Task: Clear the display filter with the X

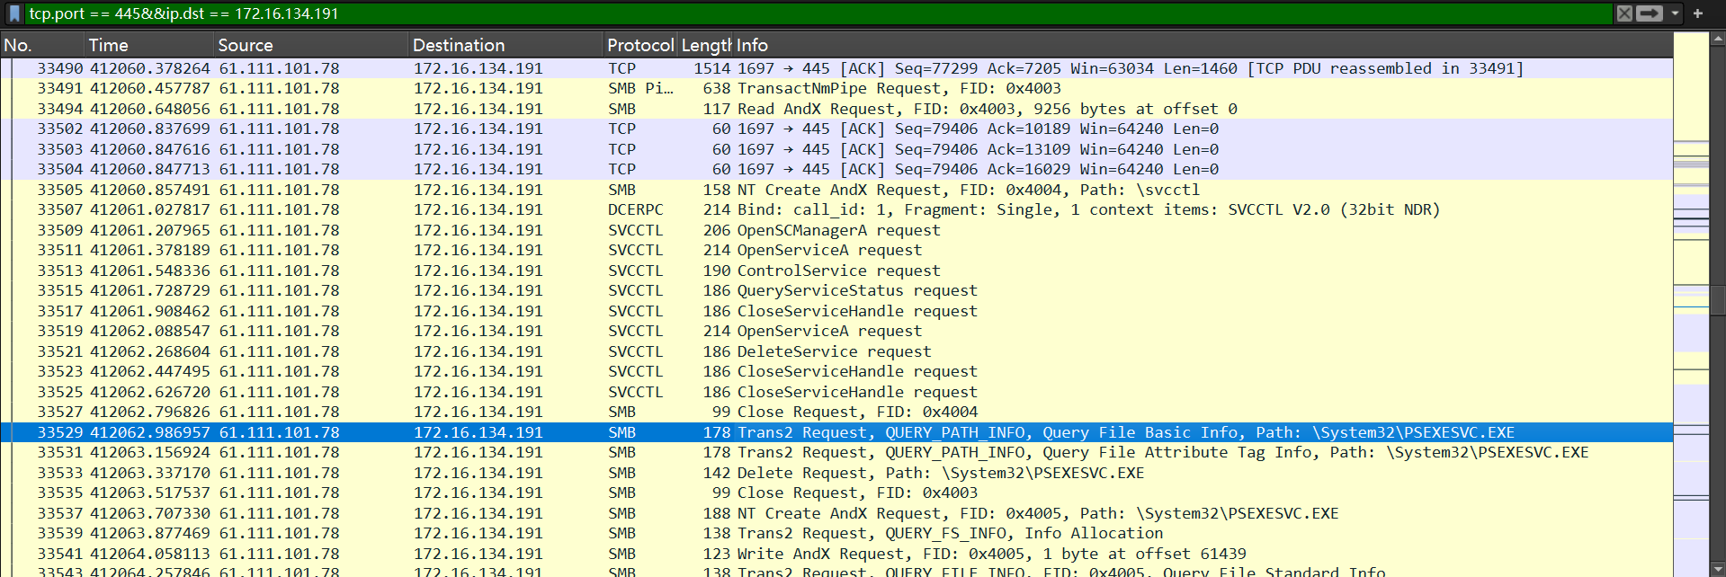Action: pyautogui.click(x=1624, y=13)
